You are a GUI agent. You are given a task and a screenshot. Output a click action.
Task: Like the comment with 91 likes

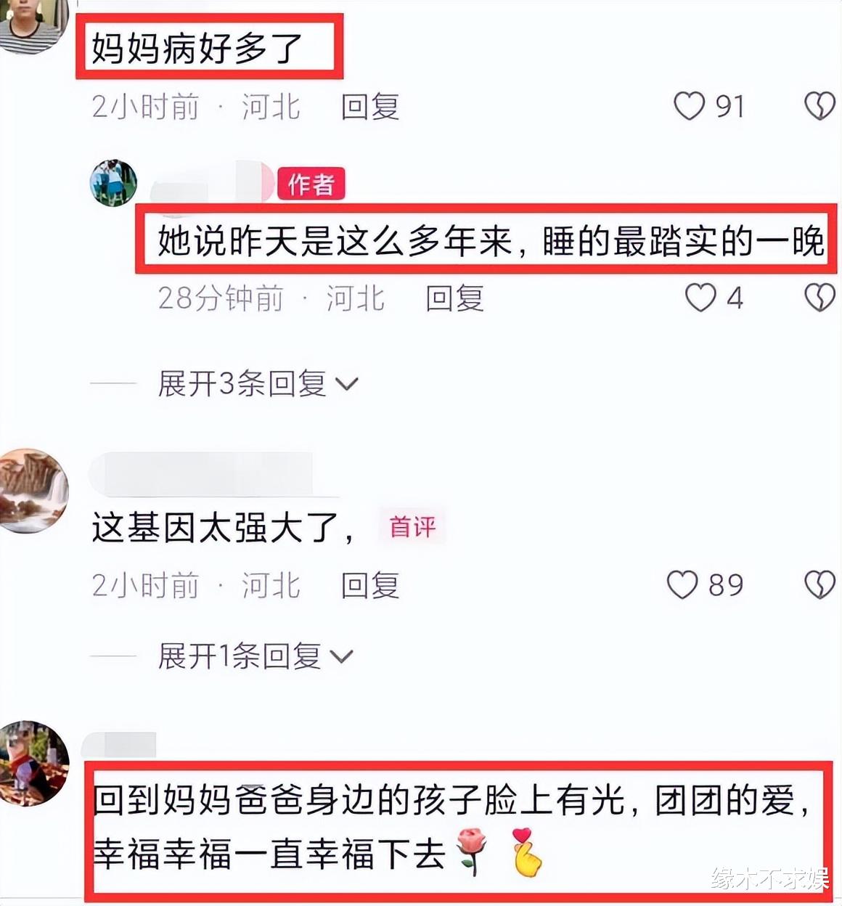tap(689, 106)
